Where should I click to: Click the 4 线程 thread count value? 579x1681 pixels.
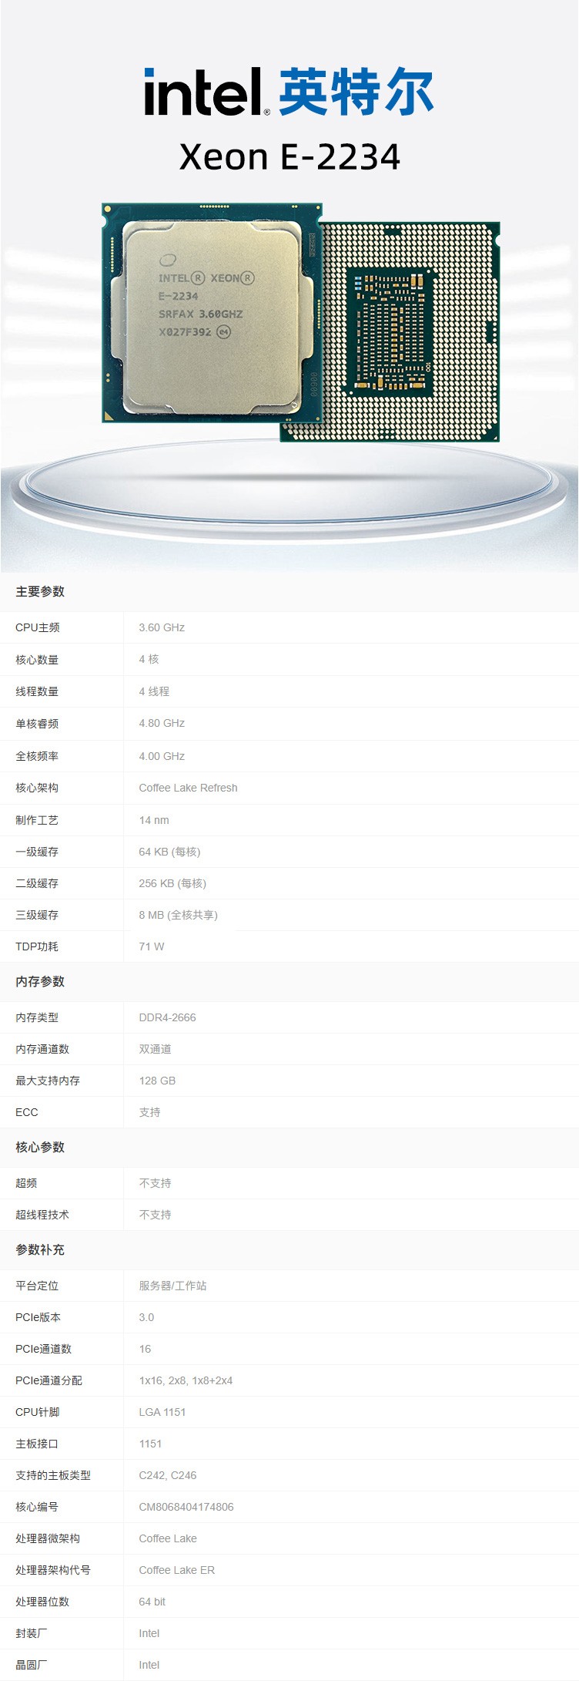tap(154, 691)
